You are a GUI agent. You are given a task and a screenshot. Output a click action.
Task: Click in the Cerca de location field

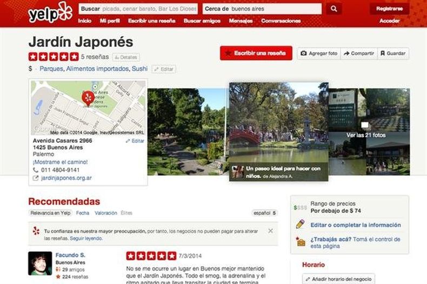tap(262, 9)
